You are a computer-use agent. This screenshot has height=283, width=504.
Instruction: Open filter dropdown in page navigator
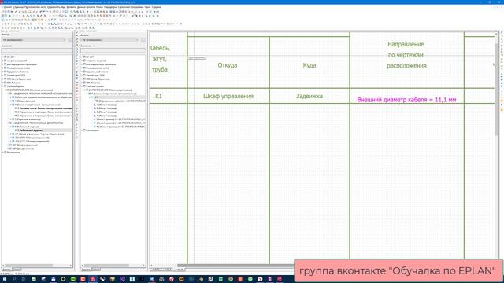pos(34,40)
